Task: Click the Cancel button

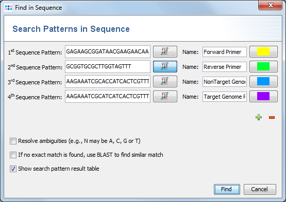Action: point(260,189)
